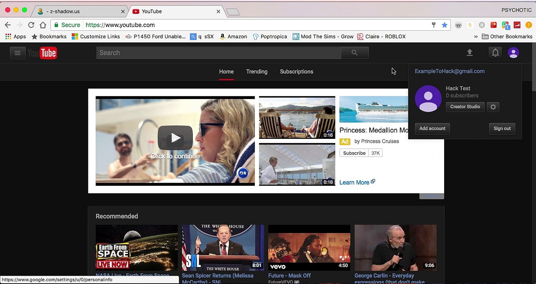Open the white-robed person ad thumbnail
Screen dimensions: 536x284
tap(297, 164)
